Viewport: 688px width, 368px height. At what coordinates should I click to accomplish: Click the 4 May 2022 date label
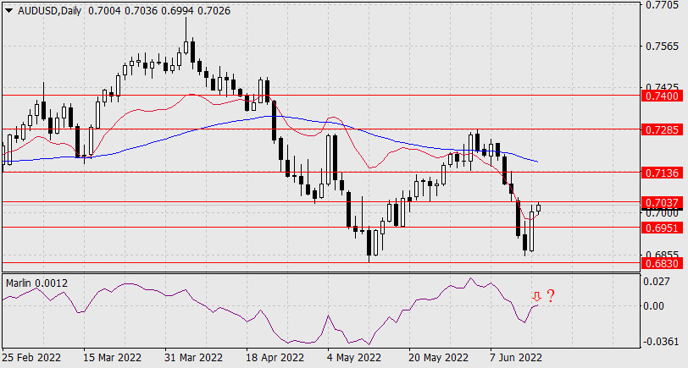coord(354,358)
